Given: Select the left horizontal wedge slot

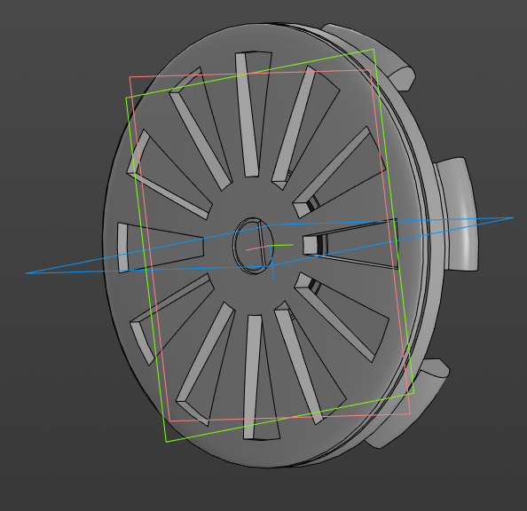Looking at the screenshot, I should [x=161, y=248].
